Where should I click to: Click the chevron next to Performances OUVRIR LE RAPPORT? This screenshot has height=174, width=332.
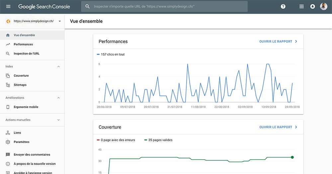296,41
